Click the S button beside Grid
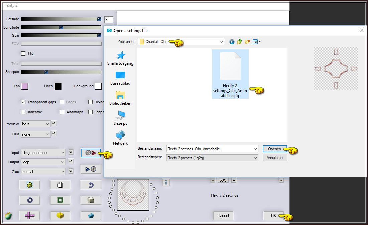Image resolution: width=368 pixels, height=225 pixels. 54,133
